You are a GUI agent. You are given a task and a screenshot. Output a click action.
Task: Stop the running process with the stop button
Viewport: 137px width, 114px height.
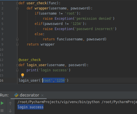point(2,111)
